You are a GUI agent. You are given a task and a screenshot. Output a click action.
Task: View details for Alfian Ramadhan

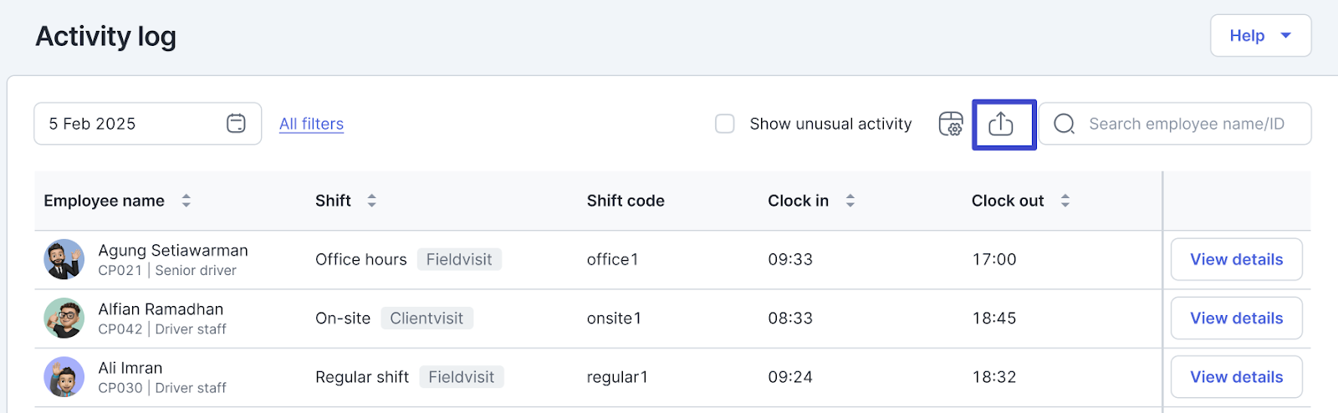point(1236,319)
